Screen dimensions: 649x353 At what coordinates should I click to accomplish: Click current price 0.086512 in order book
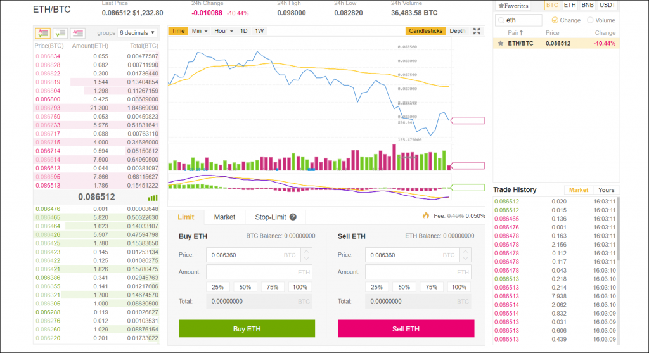click(96, 197)
